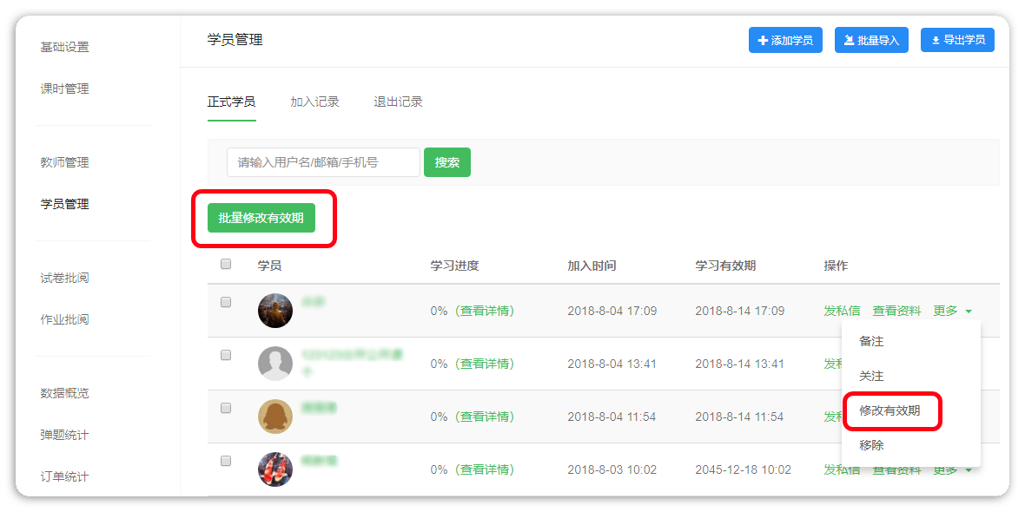Switch to the 加入记录 tab
This screenshot has width=1025, height=512.
point(314,102)
